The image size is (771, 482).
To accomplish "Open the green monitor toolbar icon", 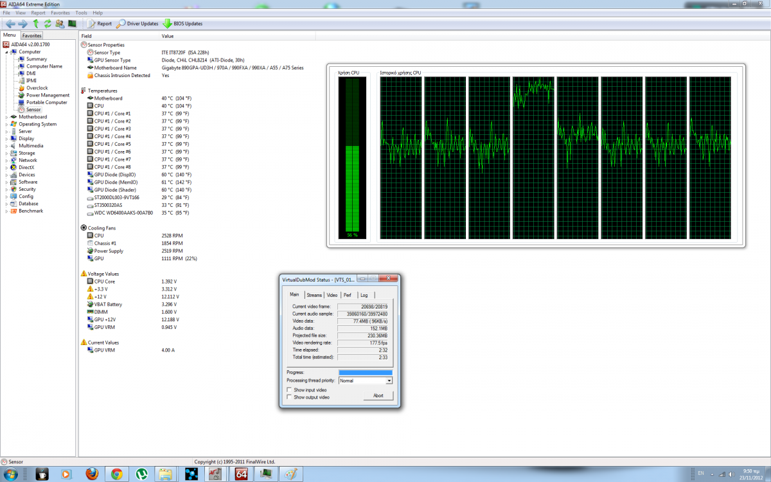I will click(72, 24).
